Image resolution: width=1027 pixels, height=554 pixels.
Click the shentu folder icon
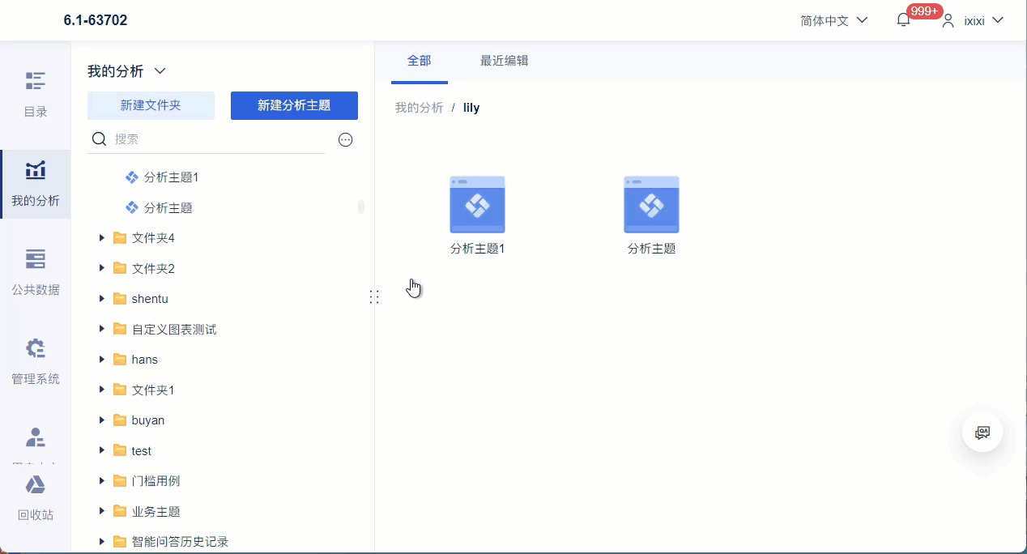click(120, 299)
